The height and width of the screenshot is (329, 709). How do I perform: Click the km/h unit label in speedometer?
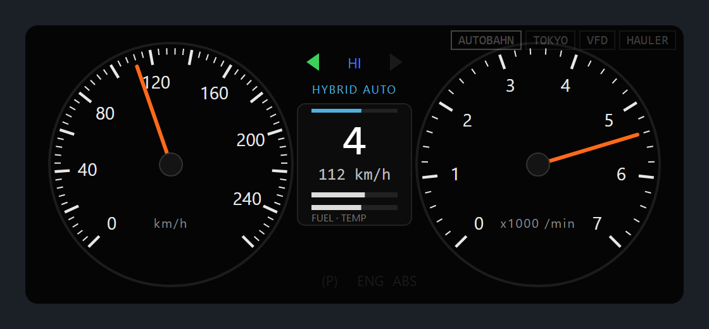click(x=170, y=224)
